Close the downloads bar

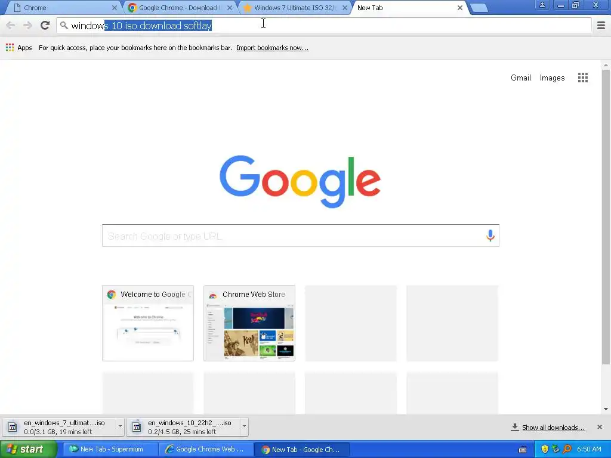pyautogui.click(x=599, y=427)
